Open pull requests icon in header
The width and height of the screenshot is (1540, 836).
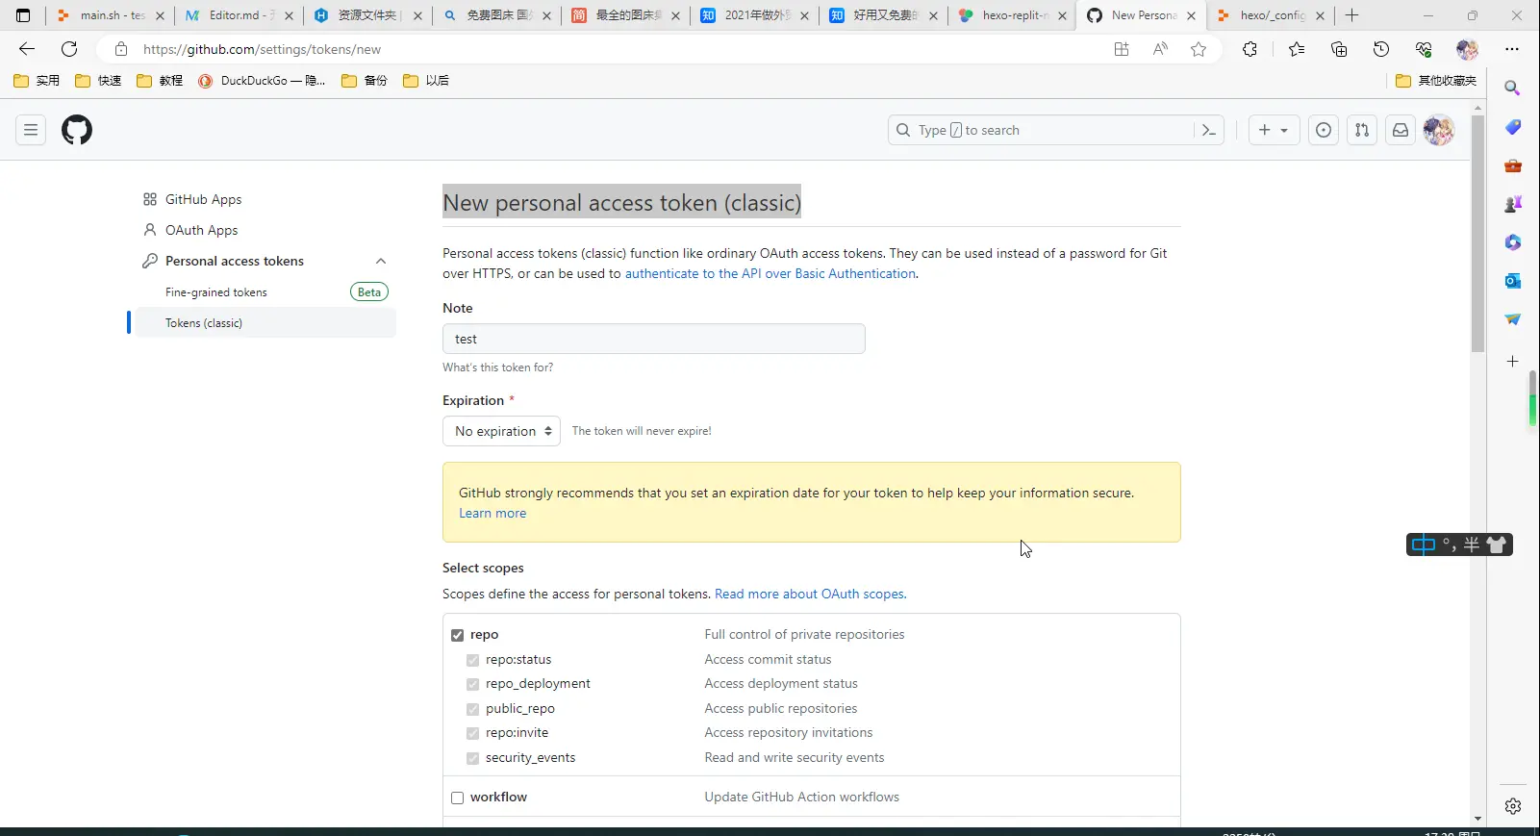click(1362, 130)
